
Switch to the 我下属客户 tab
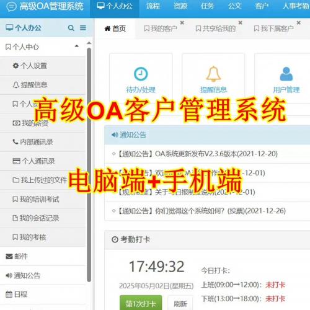pyautogui.click(x=273, y=29)
